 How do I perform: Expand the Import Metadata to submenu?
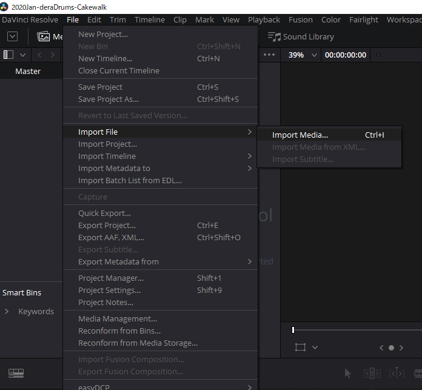161,168
